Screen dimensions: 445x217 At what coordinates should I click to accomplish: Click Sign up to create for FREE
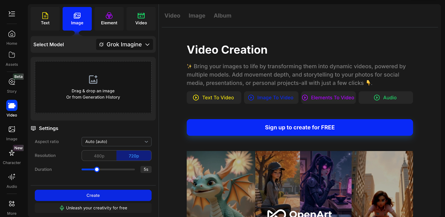[300, 128]
